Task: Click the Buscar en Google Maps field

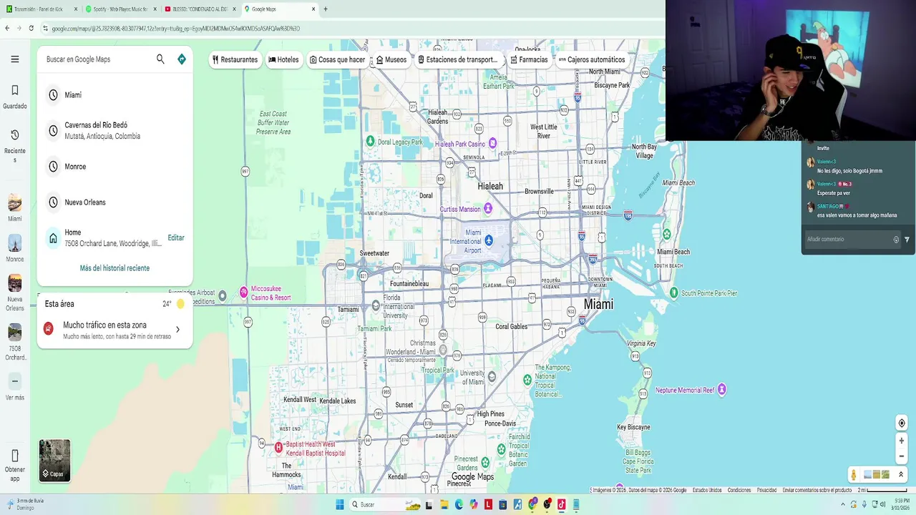Action: [99, 59]
